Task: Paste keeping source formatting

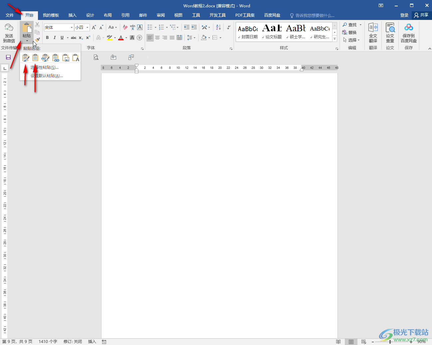Action: coord(26,58)
